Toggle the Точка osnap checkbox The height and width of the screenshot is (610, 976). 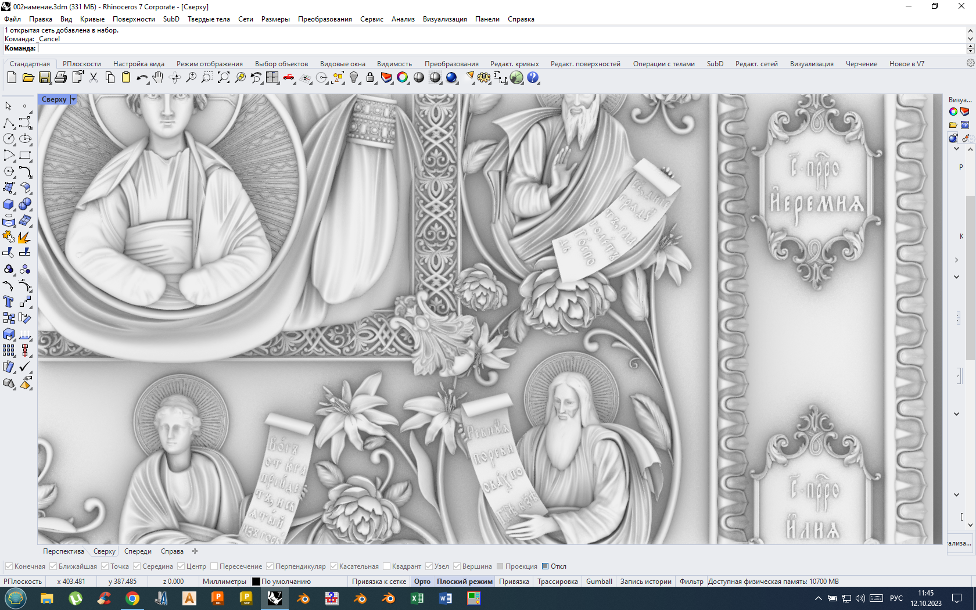coord(105,566)
